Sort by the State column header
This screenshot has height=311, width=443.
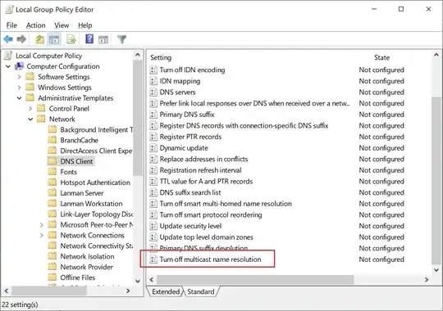tap(382, 57)
